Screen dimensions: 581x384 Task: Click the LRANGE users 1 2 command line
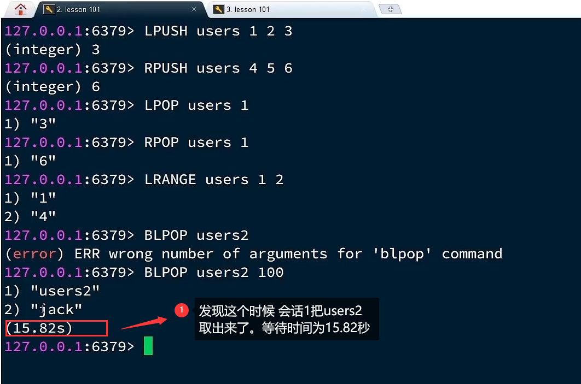pyautogui.click(x=144, y=179)
